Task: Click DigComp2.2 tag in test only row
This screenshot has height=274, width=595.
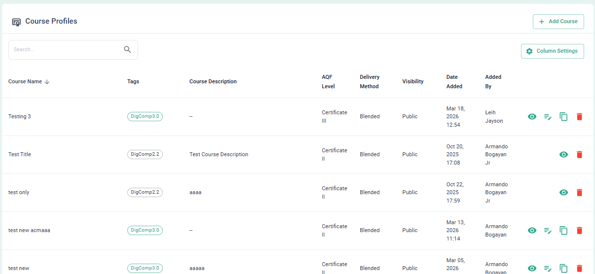Action: 145,192
